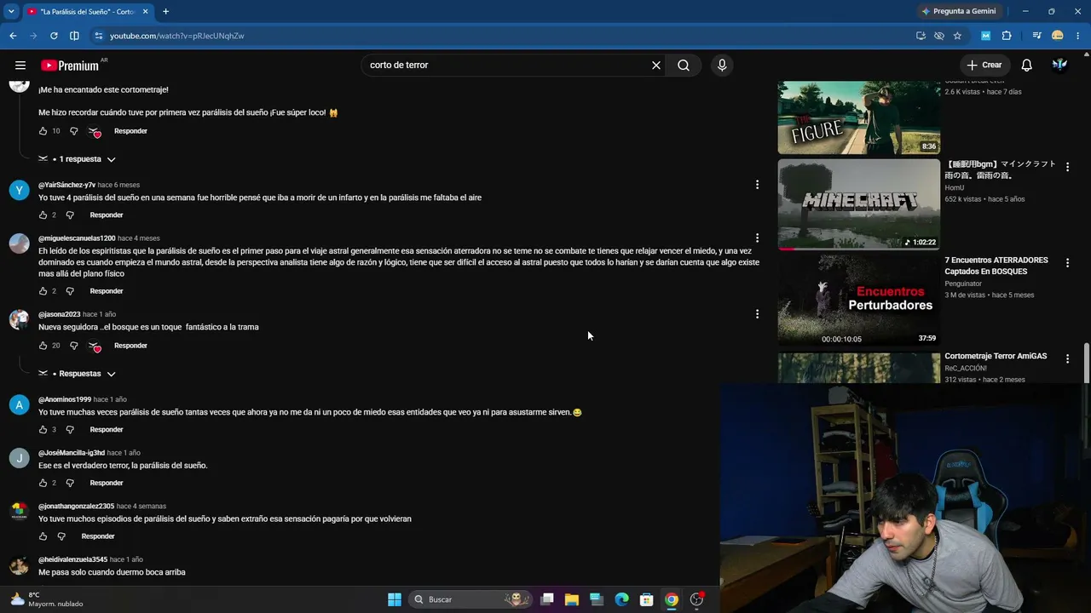Open "7 Encuentros ATERRADORES" video title
Screen dimensions: 1091x613
click(x=996, y=266)
